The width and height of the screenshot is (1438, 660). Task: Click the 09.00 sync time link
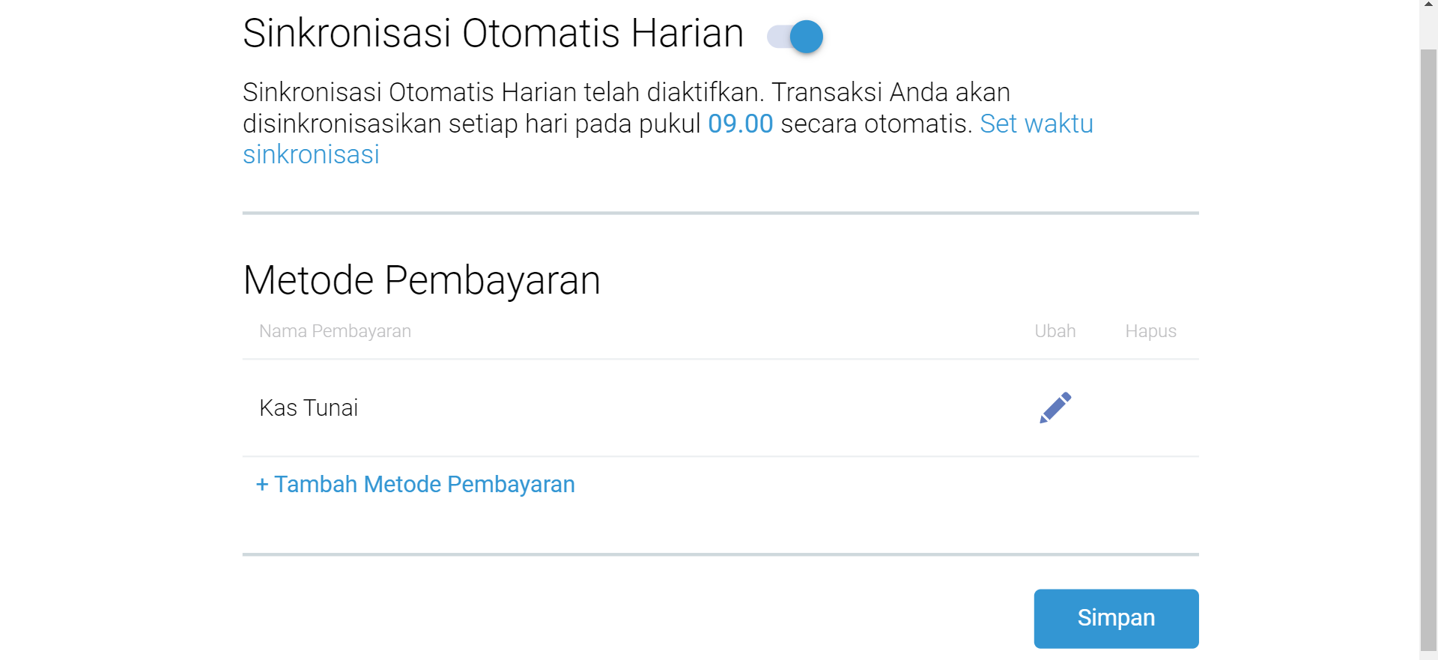(x=740, y=124)
